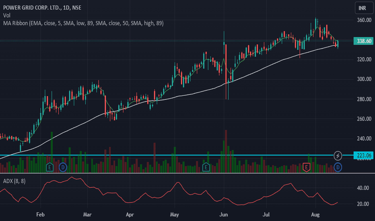The image size is (375, 221).
Task: Click the ADX 40.00 axis value
Action: coord(363,188)
